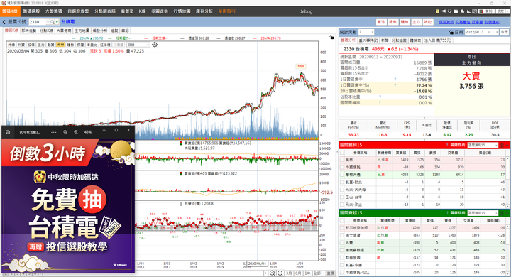511x277 pixels.
Task: Tick the select-all checkbox in the red panel table
Action: pyautogui.click(x=342, y=153)
